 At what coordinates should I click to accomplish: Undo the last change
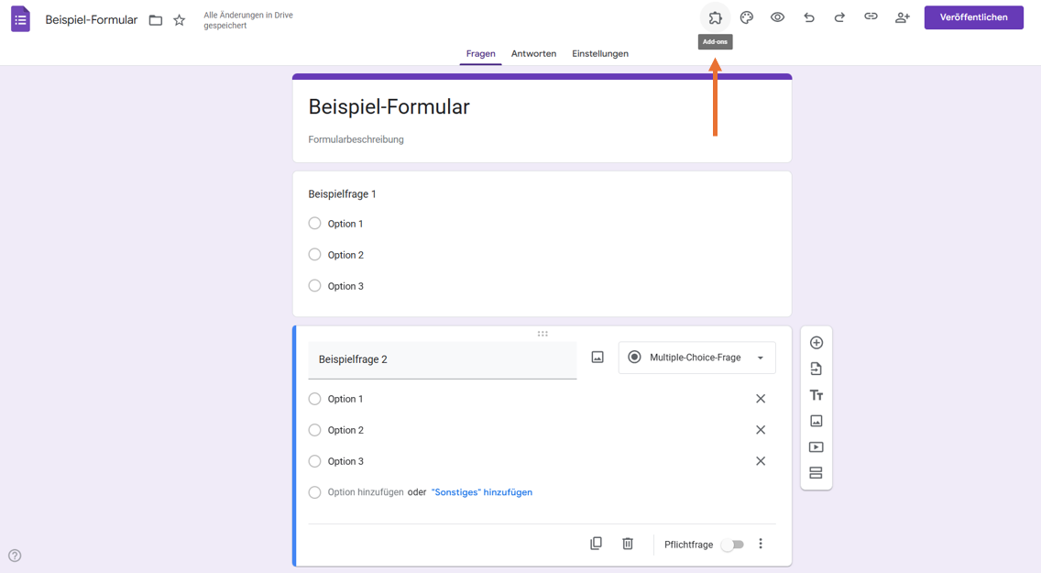[x=808, y=17]
